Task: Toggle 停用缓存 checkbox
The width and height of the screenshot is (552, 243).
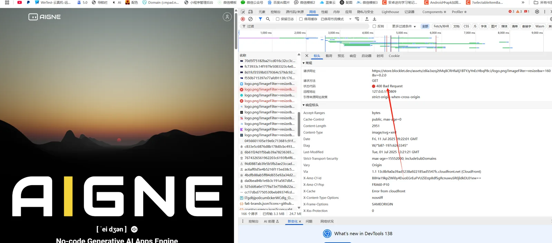Action: click(301, 19)
